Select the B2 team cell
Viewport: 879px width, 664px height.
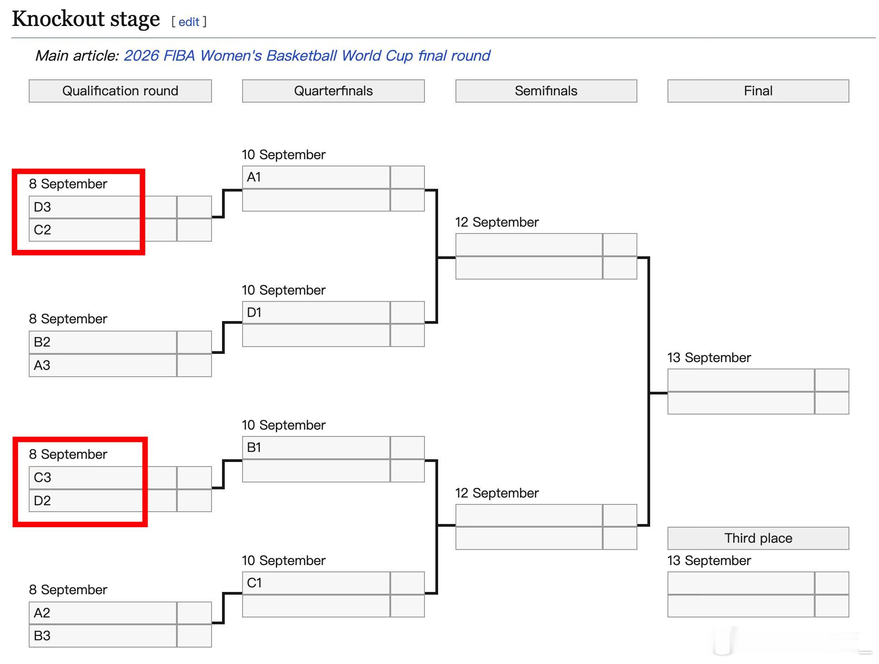tap(102, 342)
